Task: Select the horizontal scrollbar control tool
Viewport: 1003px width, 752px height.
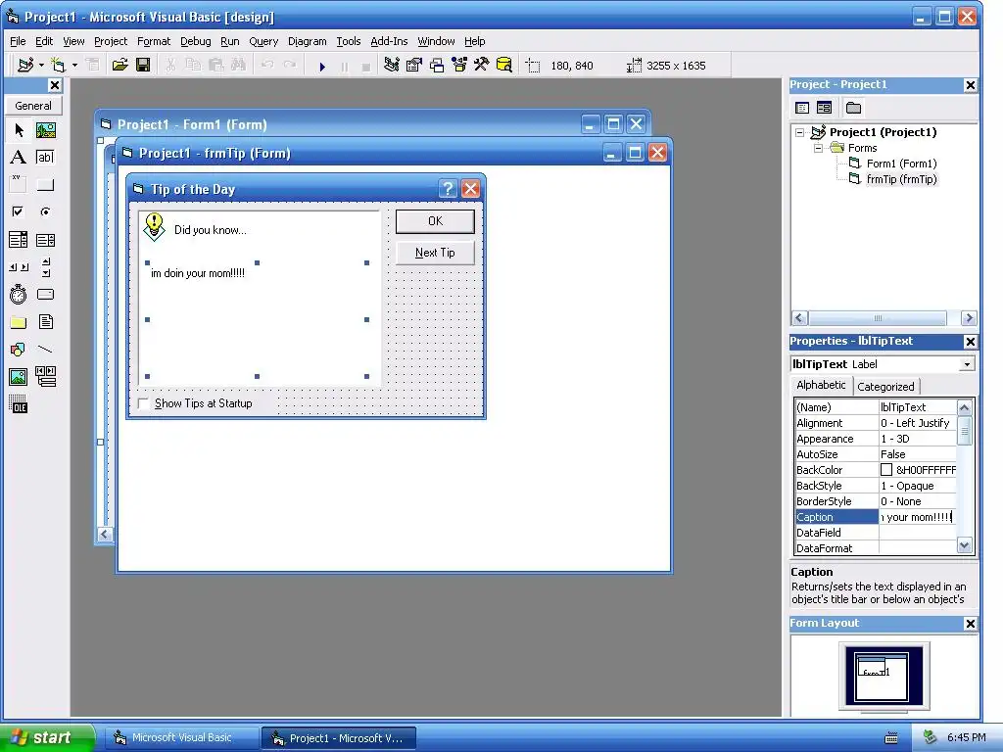Action: (19, 267)
